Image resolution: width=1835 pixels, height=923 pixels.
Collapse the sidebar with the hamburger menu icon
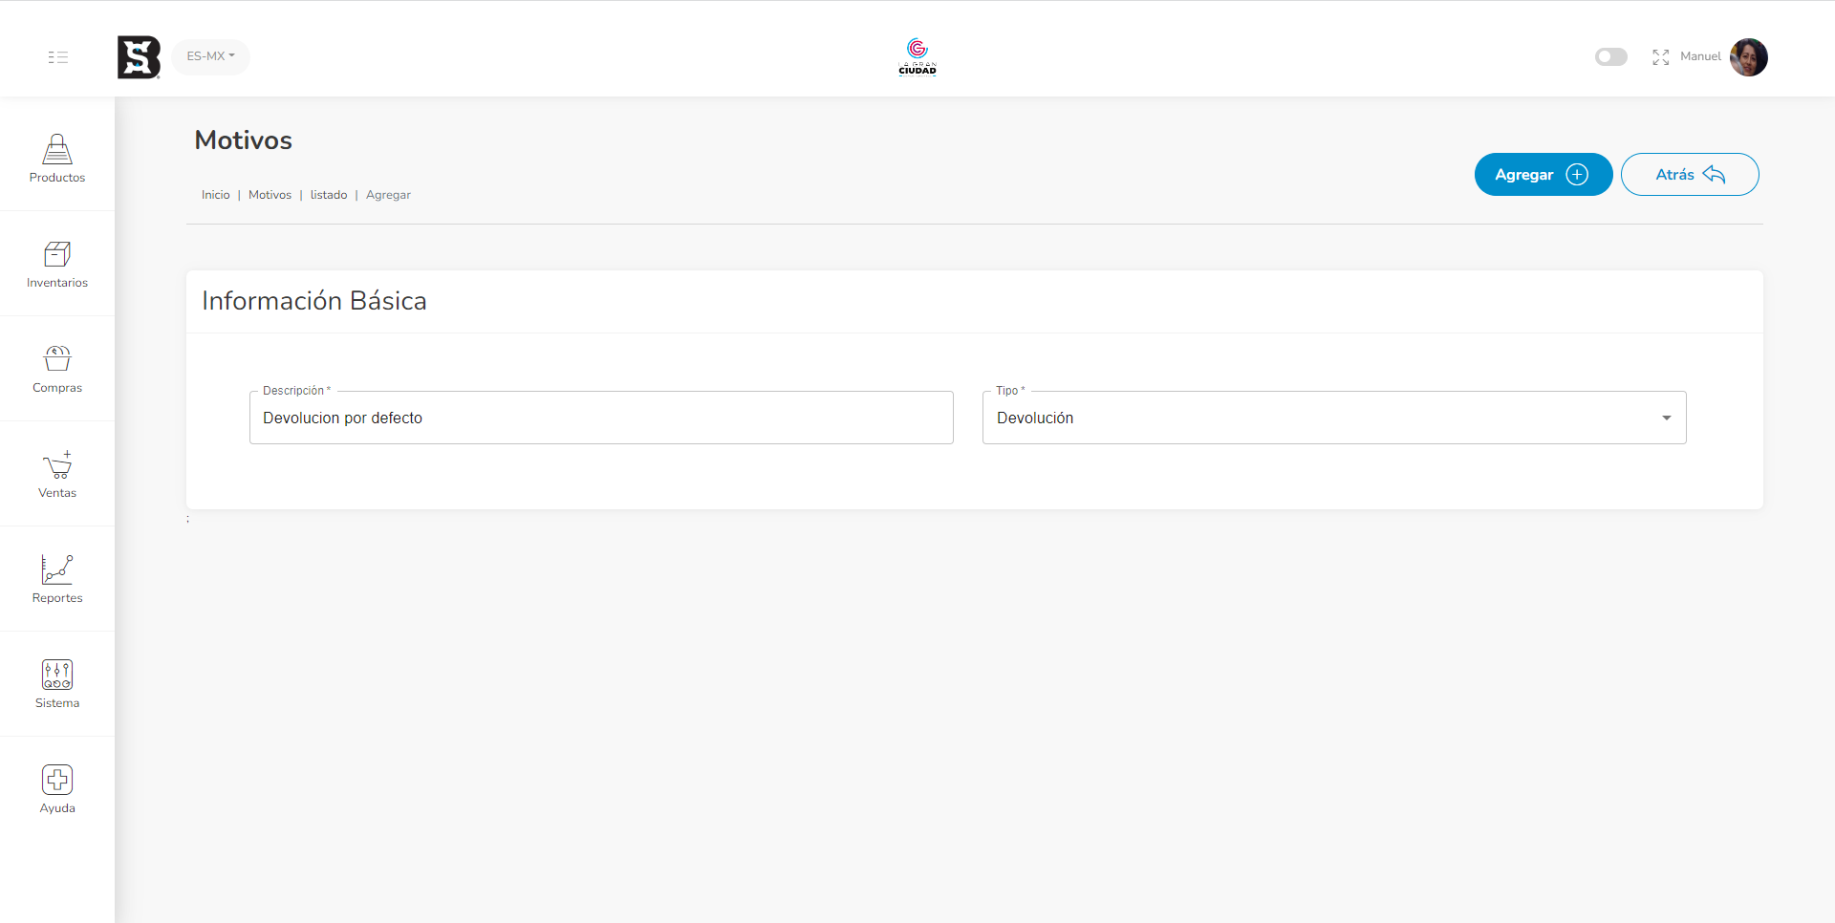(58, 57)
